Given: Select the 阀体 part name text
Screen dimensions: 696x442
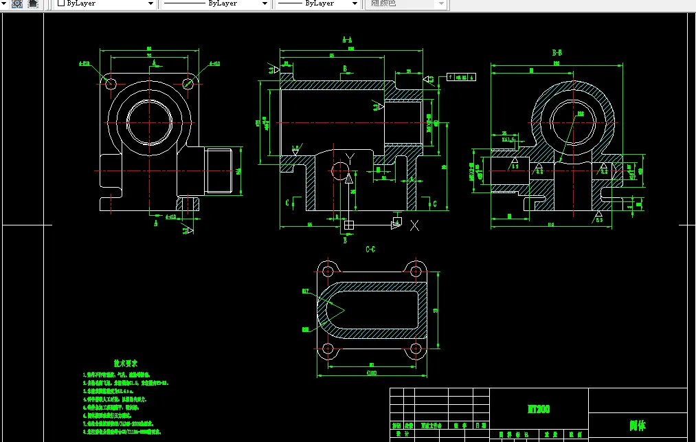Looking at the screenshot, I should tap(638, 426).
